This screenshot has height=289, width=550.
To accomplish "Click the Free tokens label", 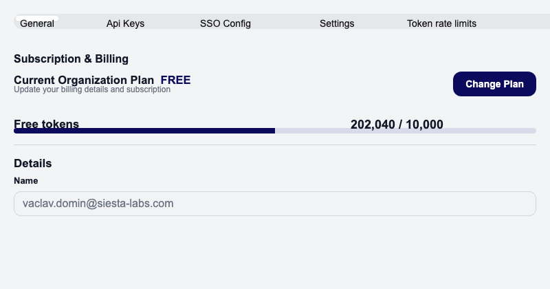I will click(x=47, y=124).
